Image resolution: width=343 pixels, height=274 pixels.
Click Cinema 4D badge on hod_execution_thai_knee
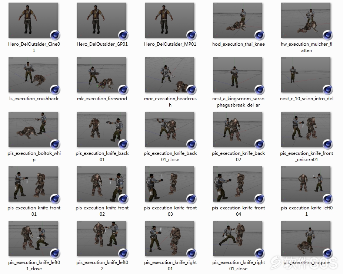260,35
